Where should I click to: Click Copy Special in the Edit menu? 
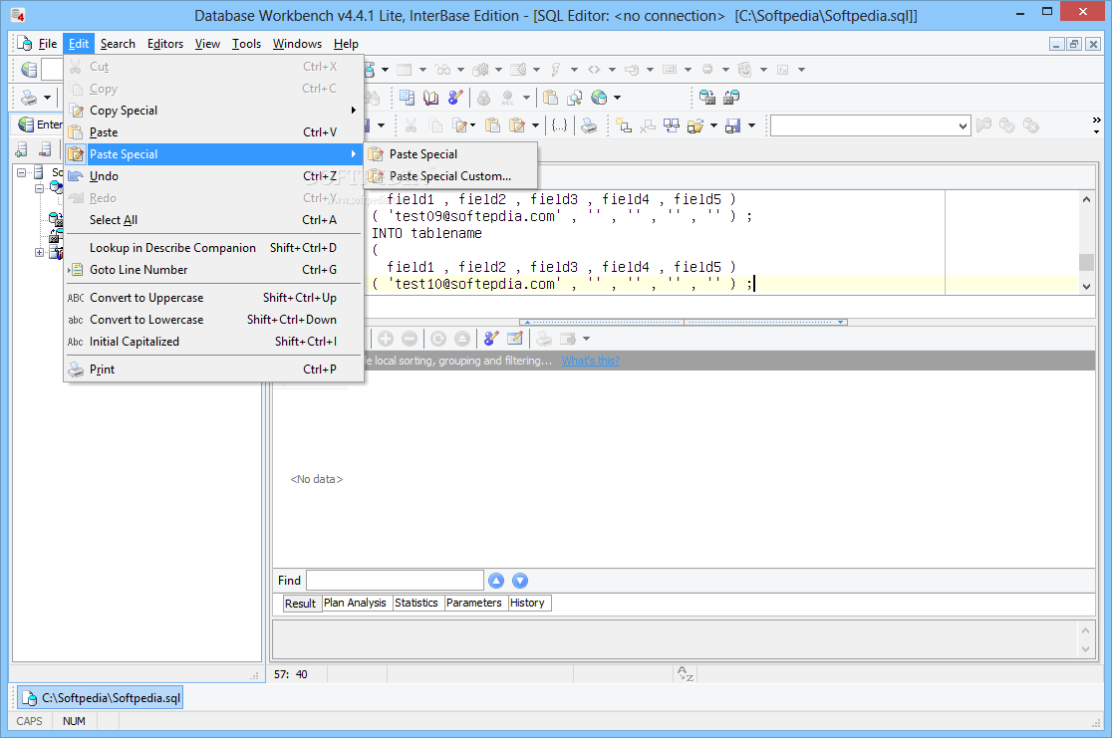[213, 110]
